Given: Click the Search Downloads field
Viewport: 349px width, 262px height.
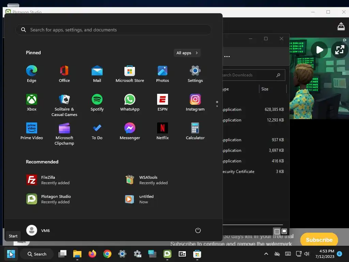Looking at the screenshot, I should pos(254,75).
